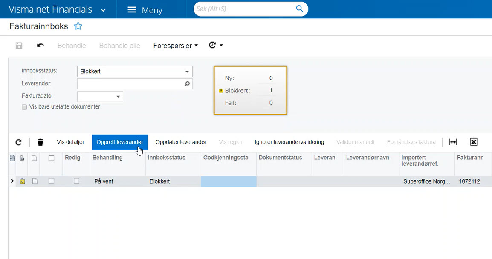Open yellow note icon in På vent row
The height and width of the screenshot is (259, 492).
pyautogui.click(x=23, y=181)
